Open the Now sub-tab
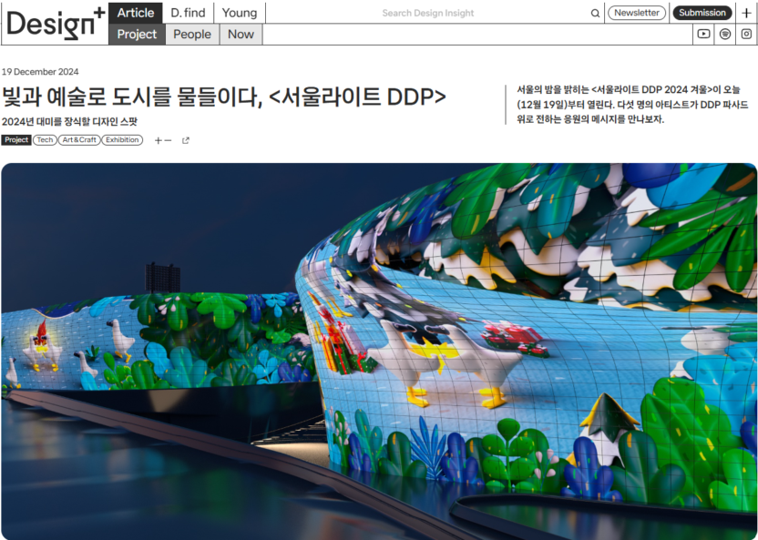Image resolution: width=758 pixels, height=540 pixels. [x=241, y=35]
